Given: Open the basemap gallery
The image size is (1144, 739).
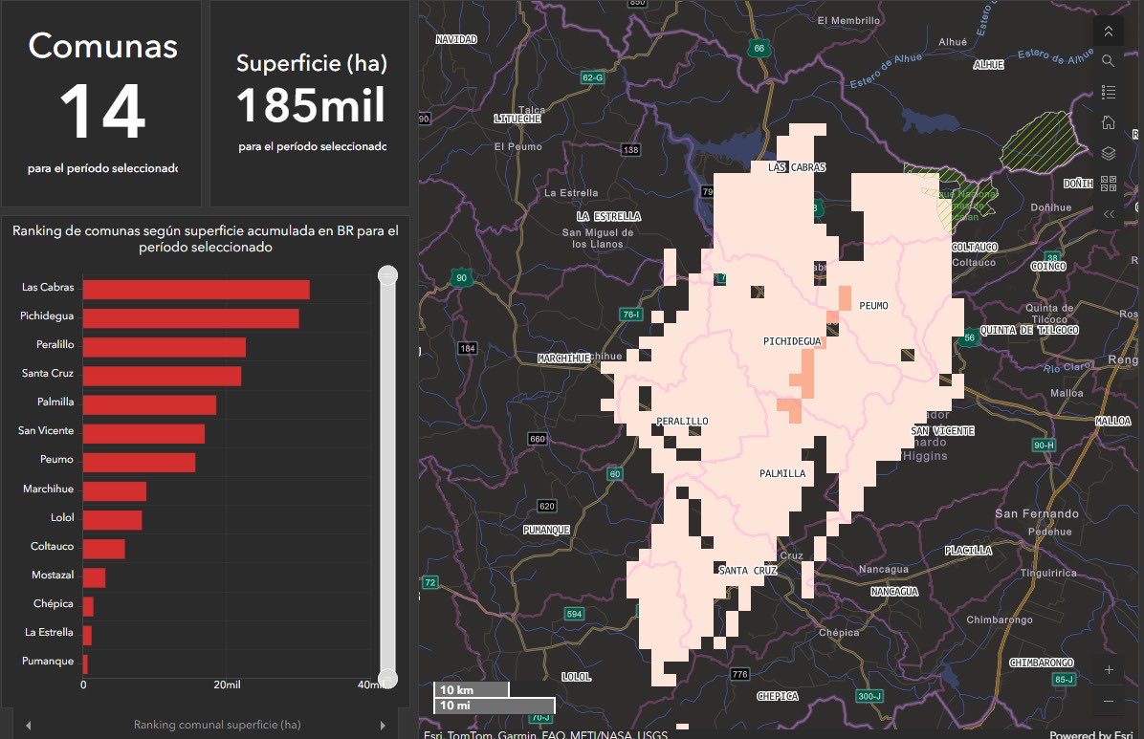Looking at the screenshot, I should click(1109, 184).
